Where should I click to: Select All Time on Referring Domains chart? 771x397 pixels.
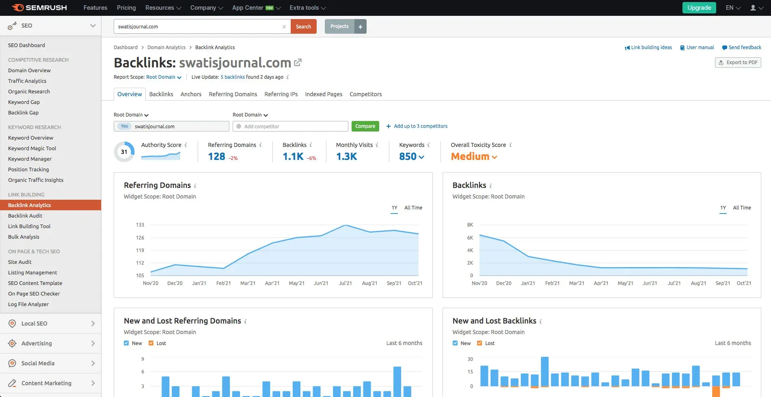point(413,208)
